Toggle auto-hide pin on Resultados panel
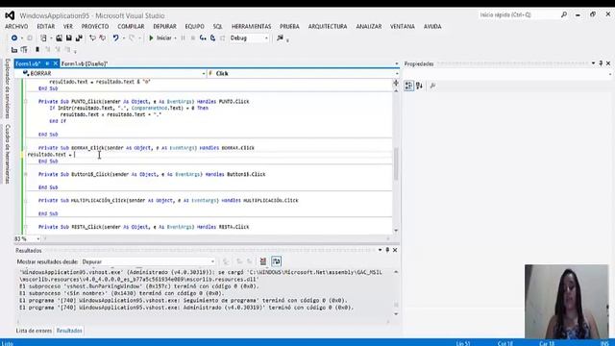This screenshot has width=615, height=346. click(387, 250)
